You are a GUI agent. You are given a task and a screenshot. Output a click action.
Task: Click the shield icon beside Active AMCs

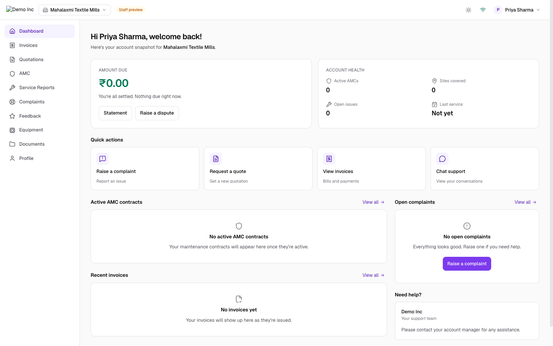[x=329, y=81]
